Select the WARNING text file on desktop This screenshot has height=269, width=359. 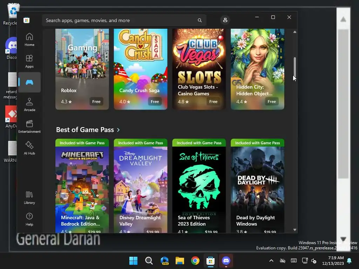pos(11,151)
